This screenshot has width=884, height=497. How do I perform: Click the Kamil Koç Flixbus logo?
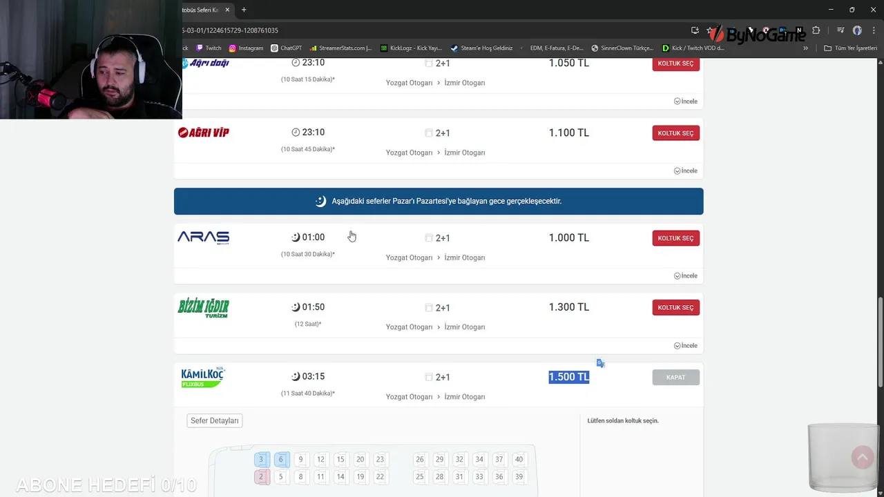tap(202, 378)
